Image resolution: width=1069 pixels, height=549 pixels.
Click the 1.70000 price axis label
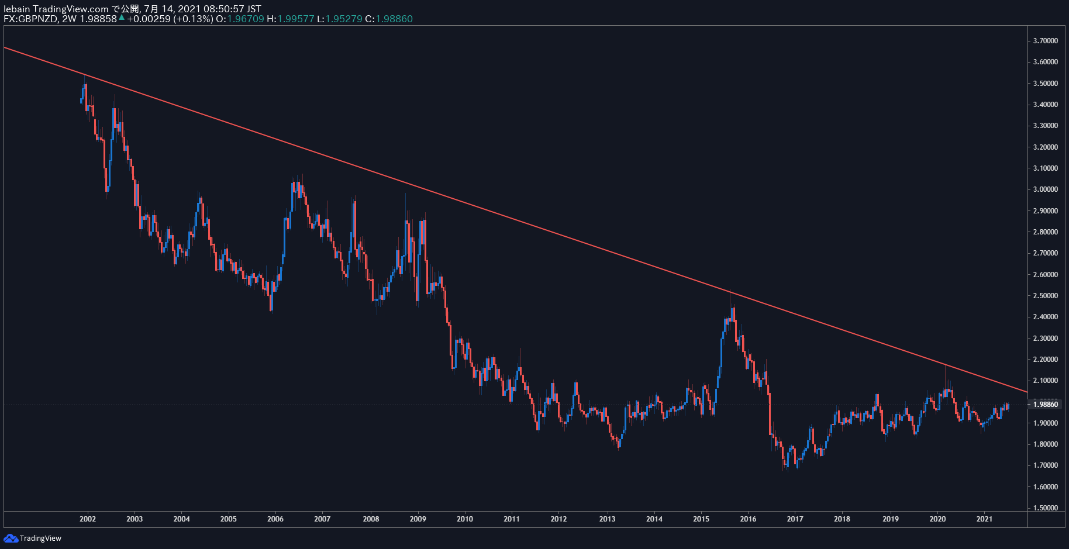click(1045, 465)
